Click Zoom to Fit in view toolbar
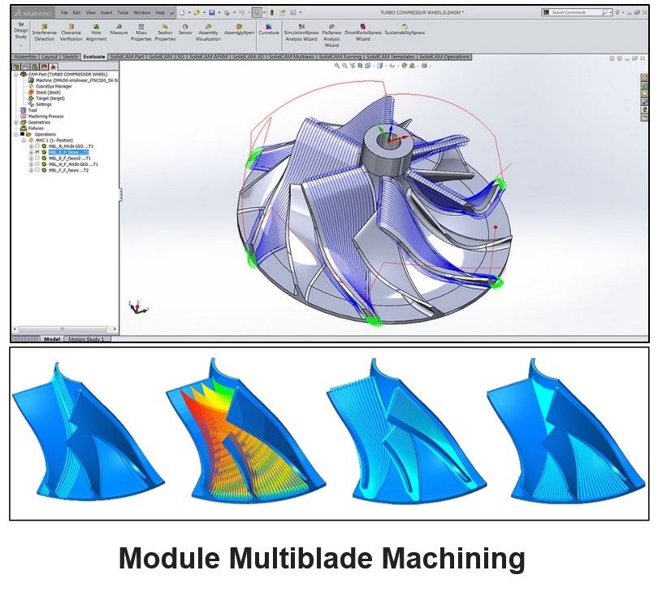Screen dimensions: 658x601 [336, 66]
